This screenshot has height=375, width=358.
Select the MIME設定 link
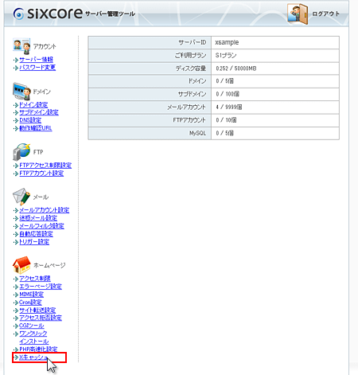pyautogui.click(x=31, y=295)
